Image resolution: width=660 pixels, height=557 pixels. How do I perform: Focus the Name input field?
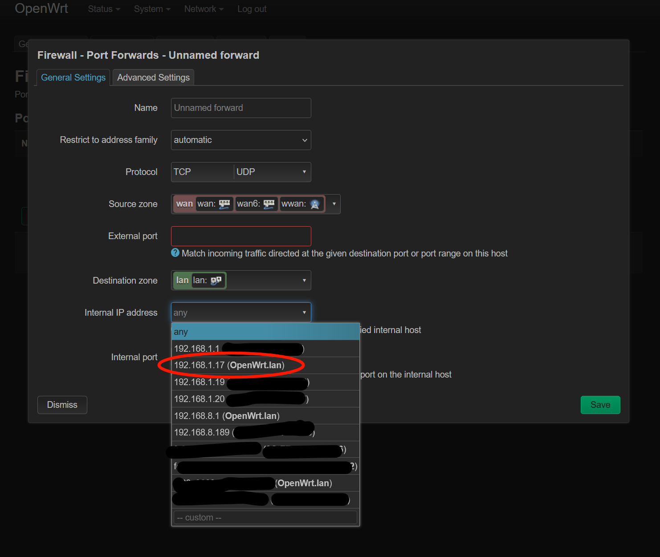(x=241, y=108)
